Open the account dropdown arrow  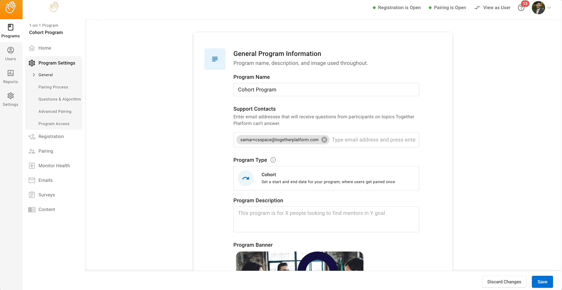(x=549, y=8)
